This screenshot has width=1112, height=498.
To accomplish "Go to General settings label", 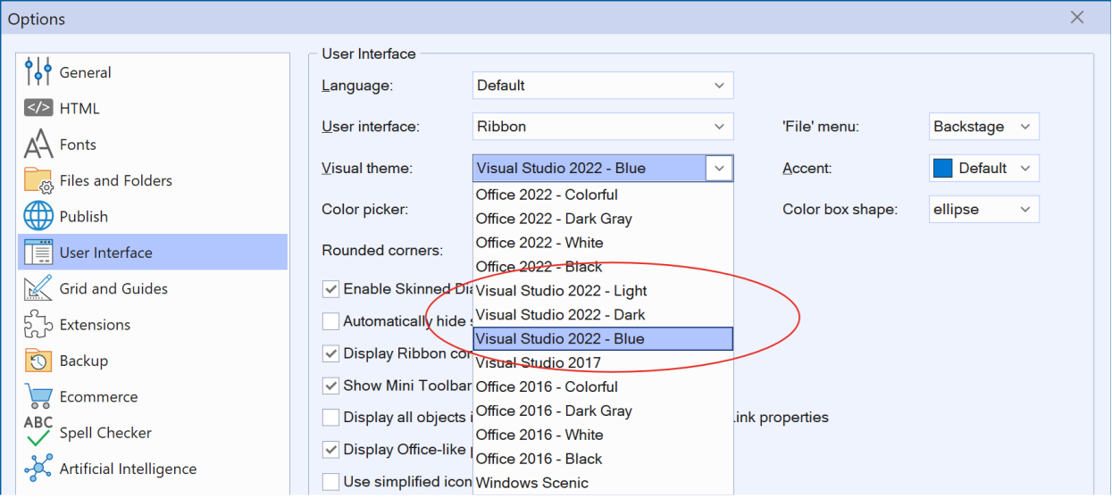I will [85, 73].
